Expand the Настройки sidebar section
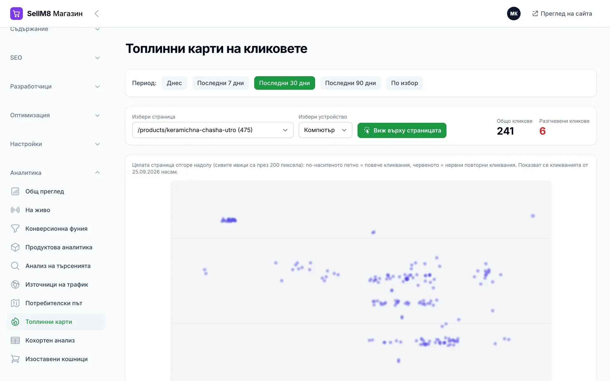The width and height of the screenshot is (610, 381). click(55, 144)
